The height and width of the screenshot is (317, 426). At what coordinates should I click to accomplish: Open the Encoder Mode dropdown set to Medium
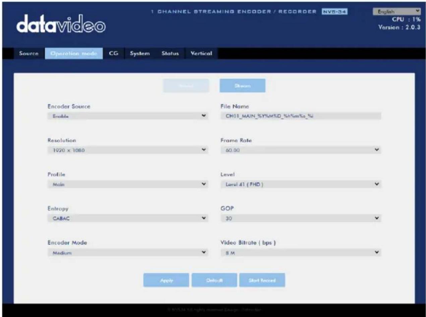[128, 253]
